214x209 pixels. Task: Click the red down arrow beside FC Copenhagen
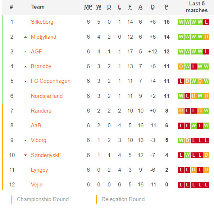coord(25,81)
